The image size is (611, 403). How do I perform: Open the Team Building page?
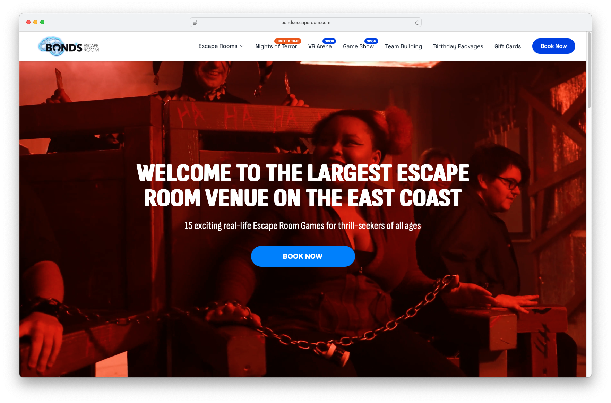point(403,46)
